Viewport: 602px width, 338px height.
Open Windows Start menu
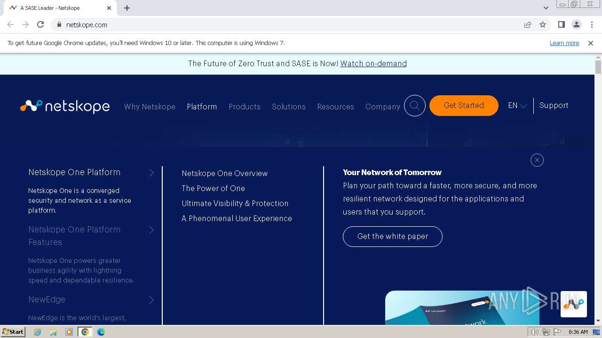13,332
